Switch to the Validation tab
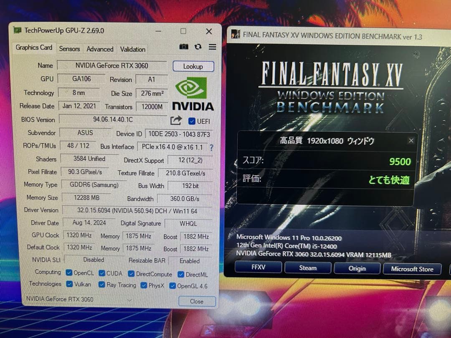The image size is (451, 338). click(133, 49)
